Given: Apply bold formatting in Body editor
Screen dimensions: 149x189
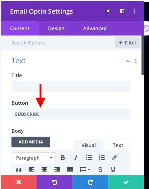Looking at the screenshot, I should click(x=63, y=157).
